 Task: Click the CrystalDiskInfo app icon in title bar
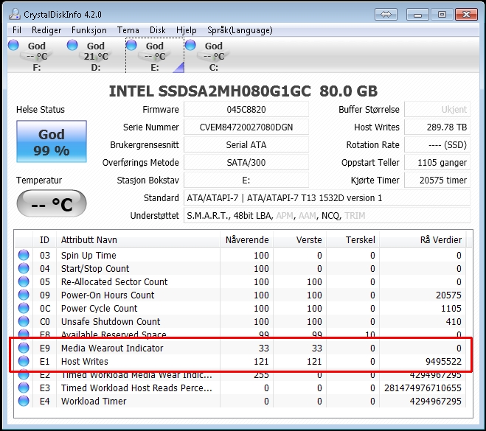coord(15,14)
